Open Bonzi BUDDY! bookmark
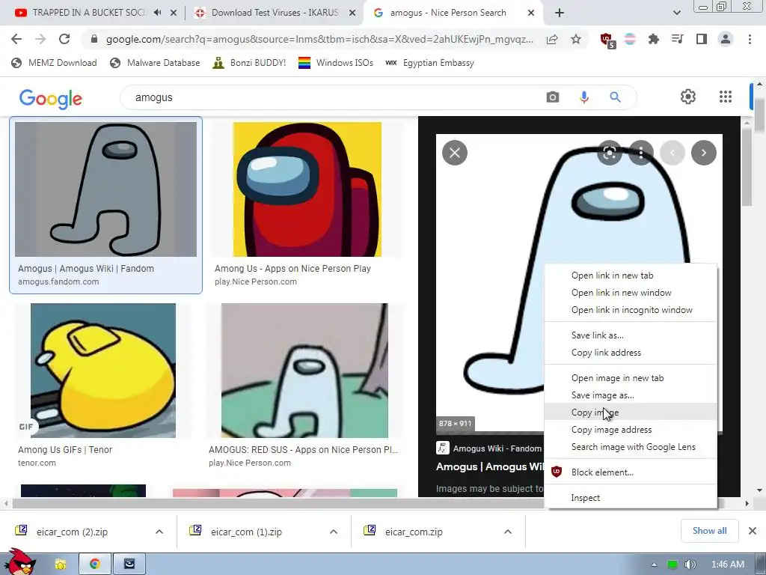Image resolution: width=766 pixels, height=575 pixels. (x=249, y=63)
